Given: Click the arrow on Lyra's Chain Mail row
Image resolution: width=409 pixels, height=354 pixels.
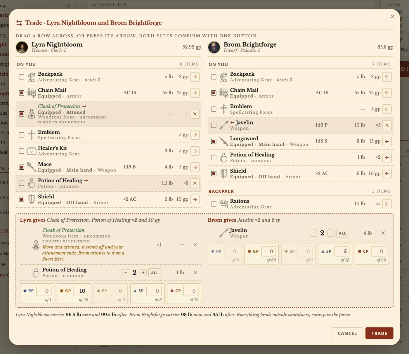Looking at the screenshot, I should click(195, 93).
